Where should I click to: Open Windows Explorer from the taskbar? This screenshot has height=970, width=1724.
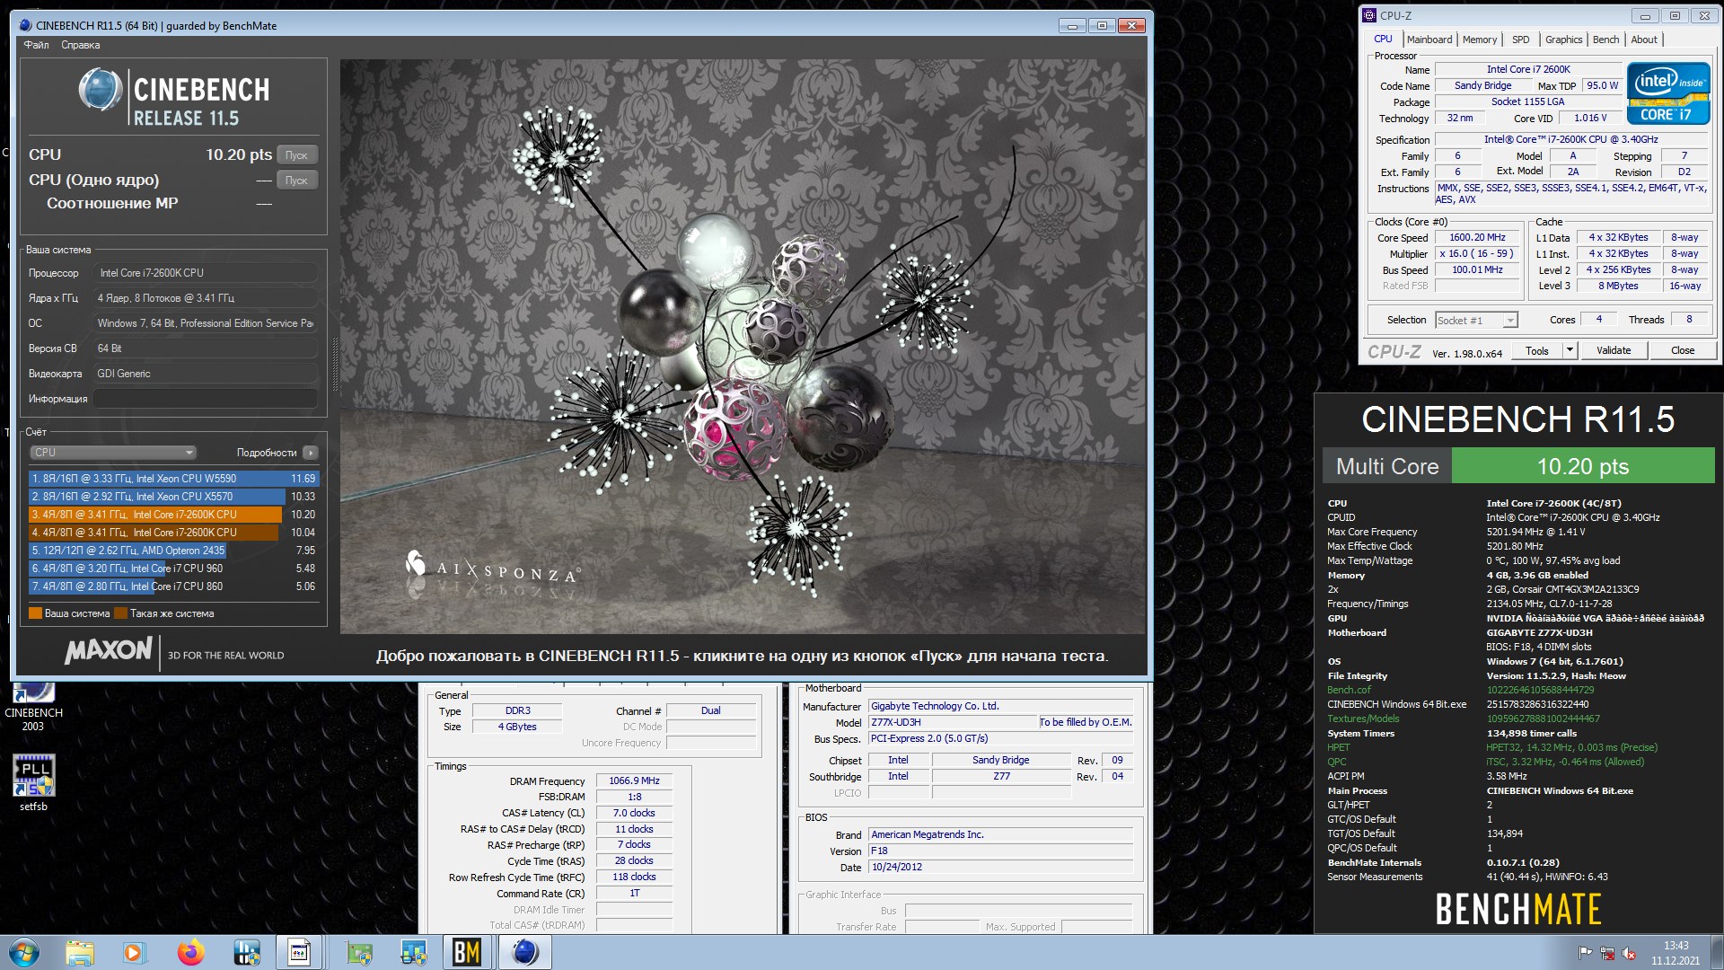[79, 952]
